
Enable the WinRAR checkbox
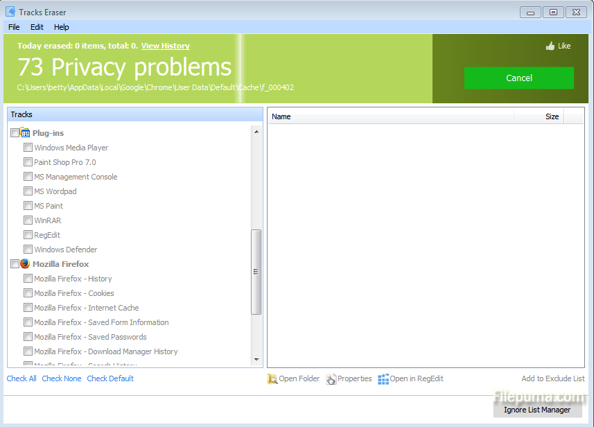coord(28,220)
